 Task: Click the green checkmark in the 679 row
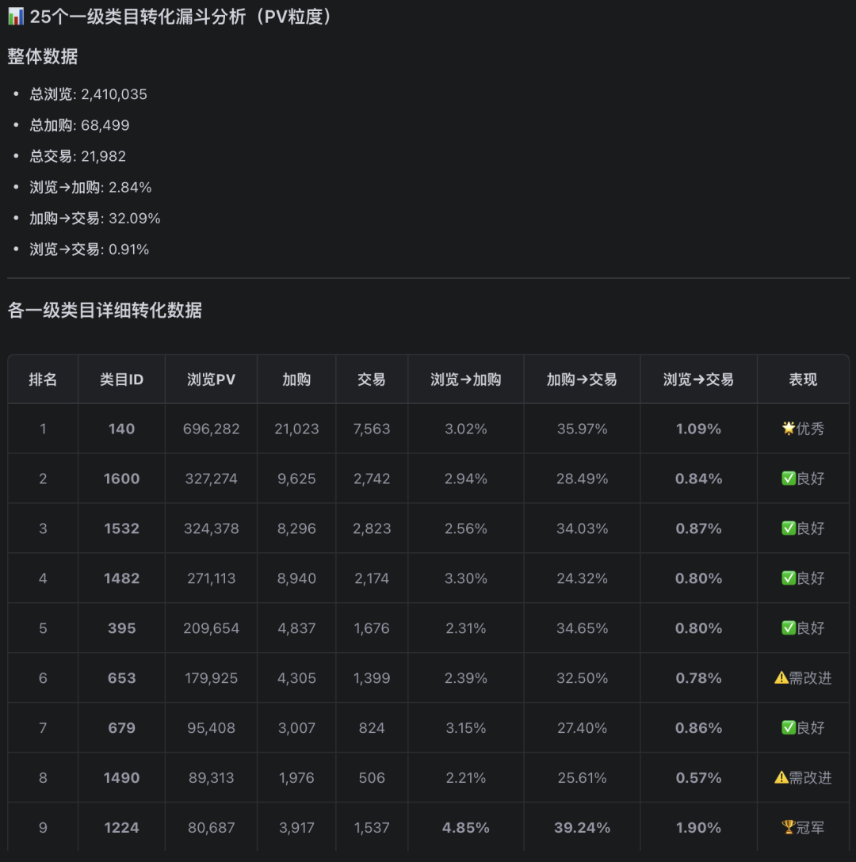click(788, 728)
